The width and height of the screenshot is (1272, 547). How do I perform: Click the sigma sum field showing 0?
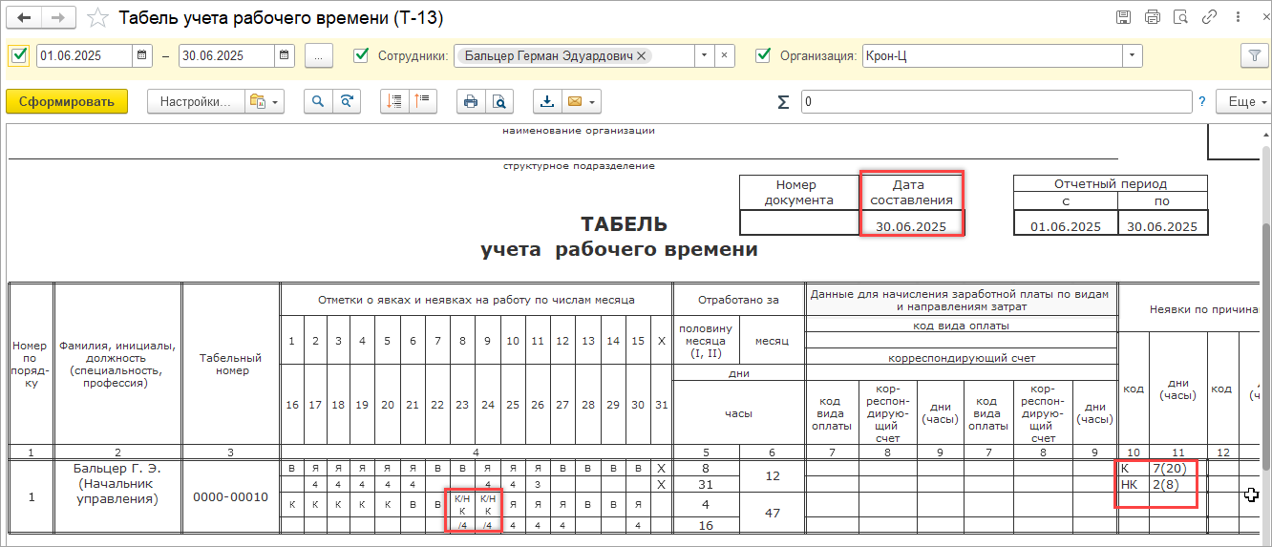tap(996, 101)
